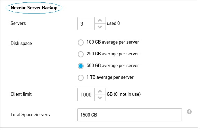
Task: Click the info icon beside Total Space Servers
Action: click(189, 112)
